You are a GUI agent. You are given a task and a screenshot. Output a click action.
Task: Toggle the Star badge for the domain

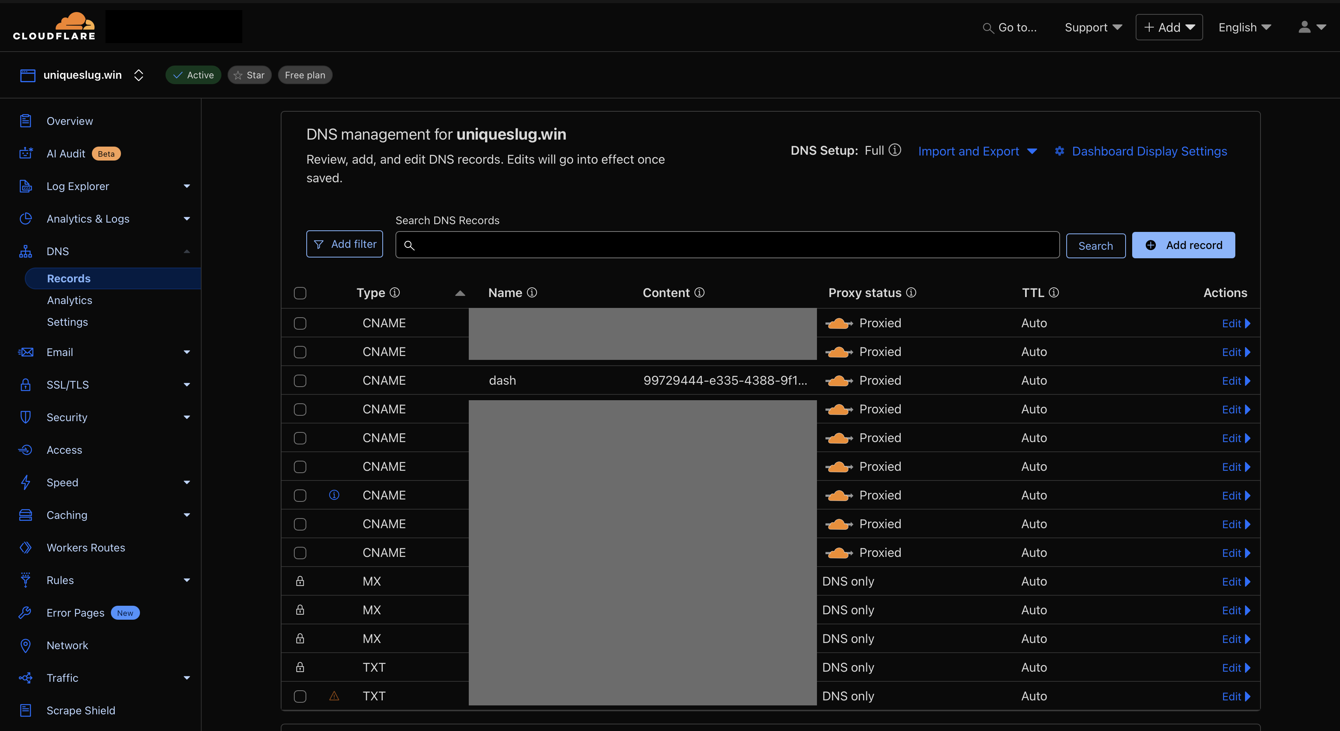(249, 75)
